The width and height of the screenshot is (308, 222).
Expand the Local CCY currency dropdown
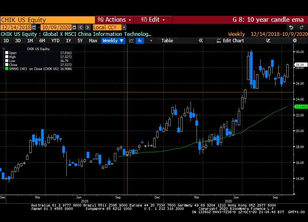124,27
